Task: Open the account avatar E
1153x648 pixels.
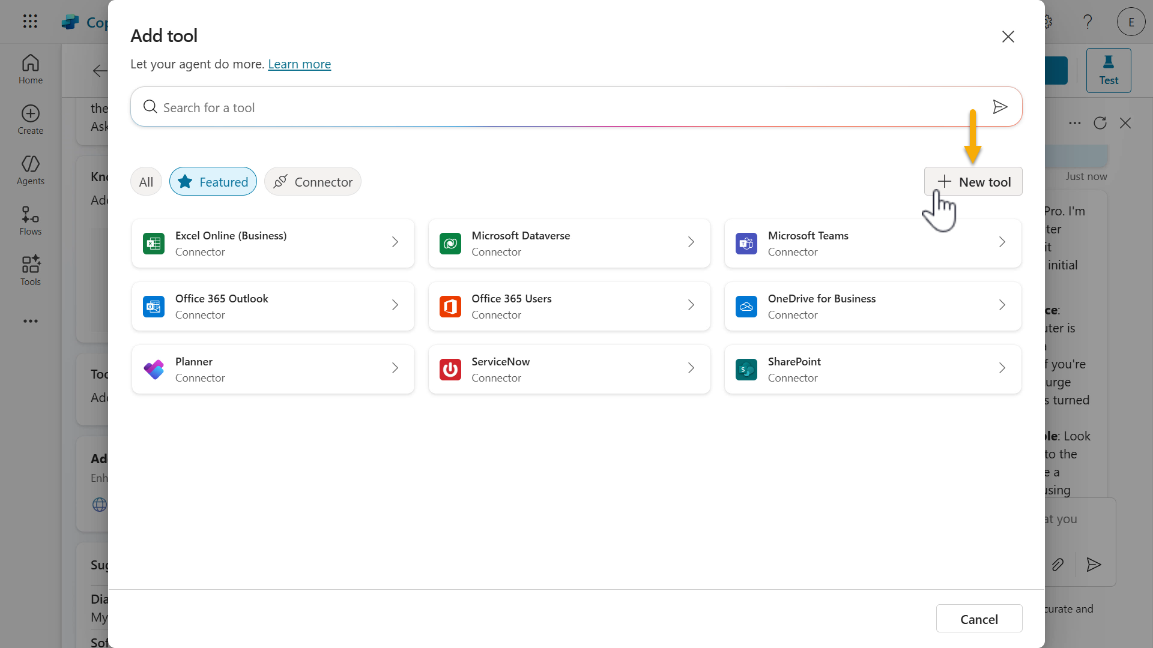Action: 1131,22
